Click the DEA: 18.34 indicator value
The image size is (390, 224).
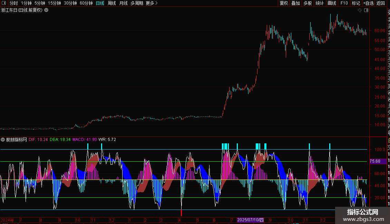click(60, 140)
